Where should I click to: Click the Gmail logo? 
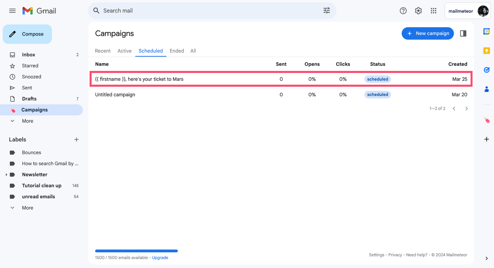tap(39, 11)
